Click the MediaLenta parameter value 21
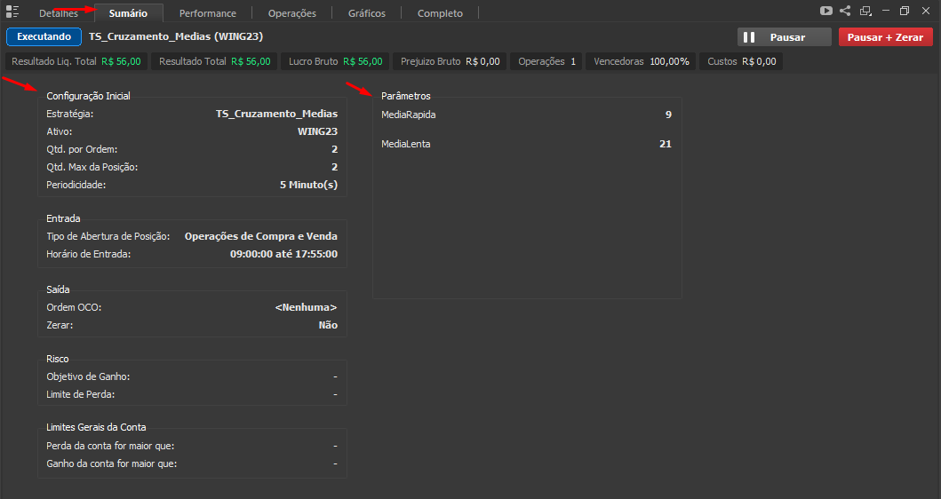 [666, 144]
